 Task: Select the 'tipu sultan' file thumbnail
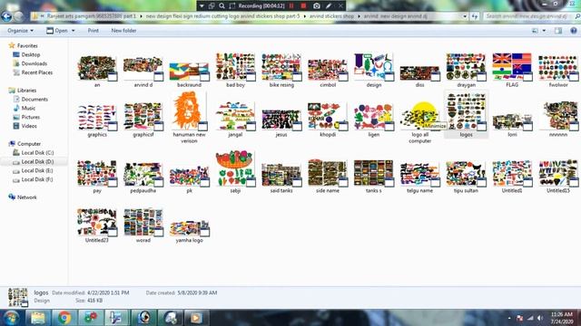tap(466, 173)
